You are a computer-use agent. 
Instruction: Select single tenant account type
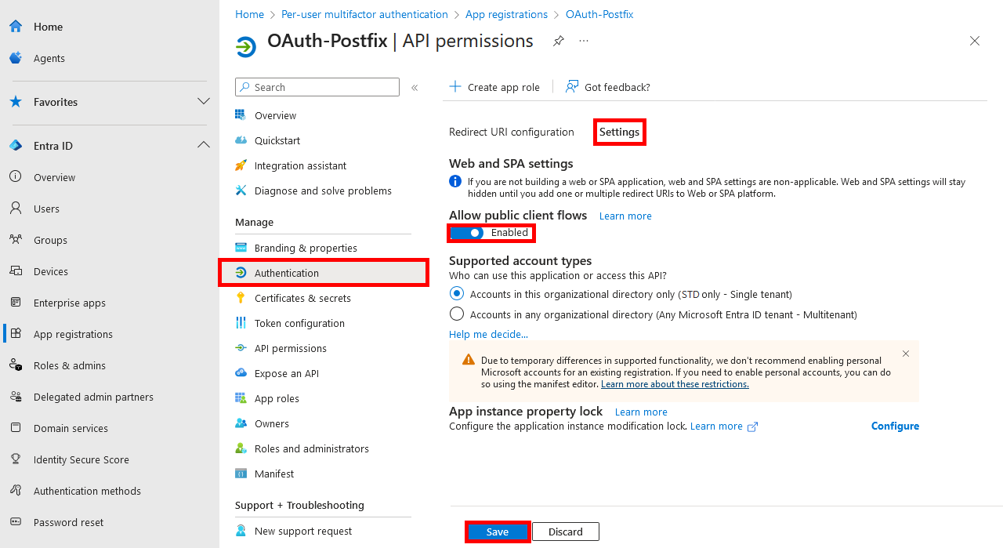(457, 293)
